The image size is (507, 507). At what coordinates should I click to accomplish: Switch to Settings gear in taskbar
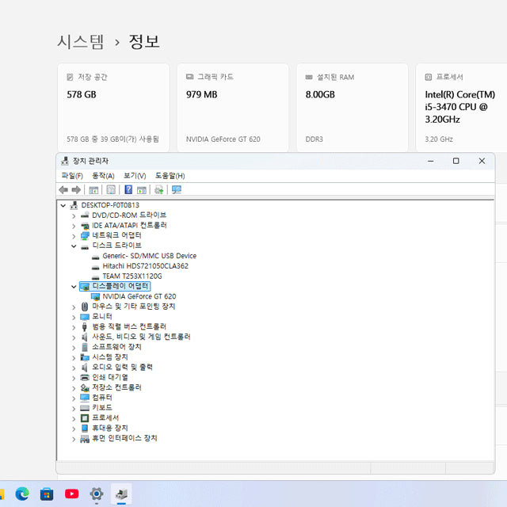point(97,494)
